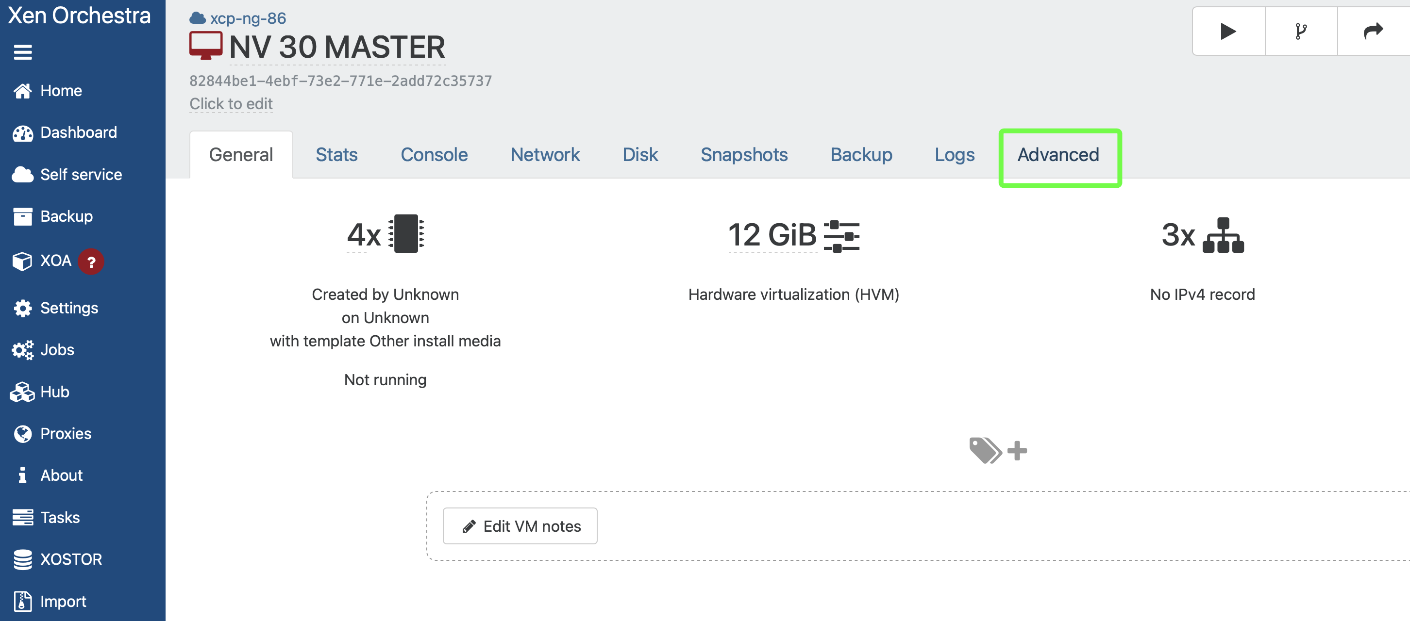Start the VM with play icon
This screenshot has width=1410, height=621.
[x=1228, y=31]
